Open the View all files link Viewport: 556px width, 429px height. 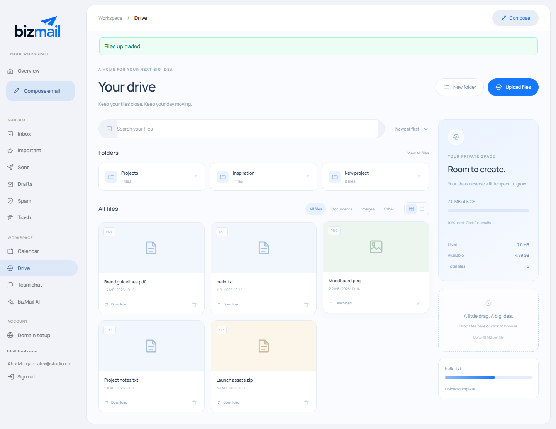coord(418,153)
